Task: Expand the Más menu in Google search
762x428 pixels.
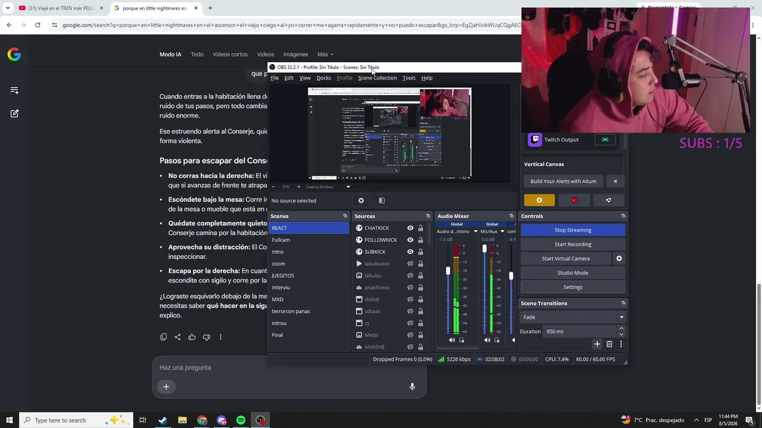Action: (x=325, y=55)
